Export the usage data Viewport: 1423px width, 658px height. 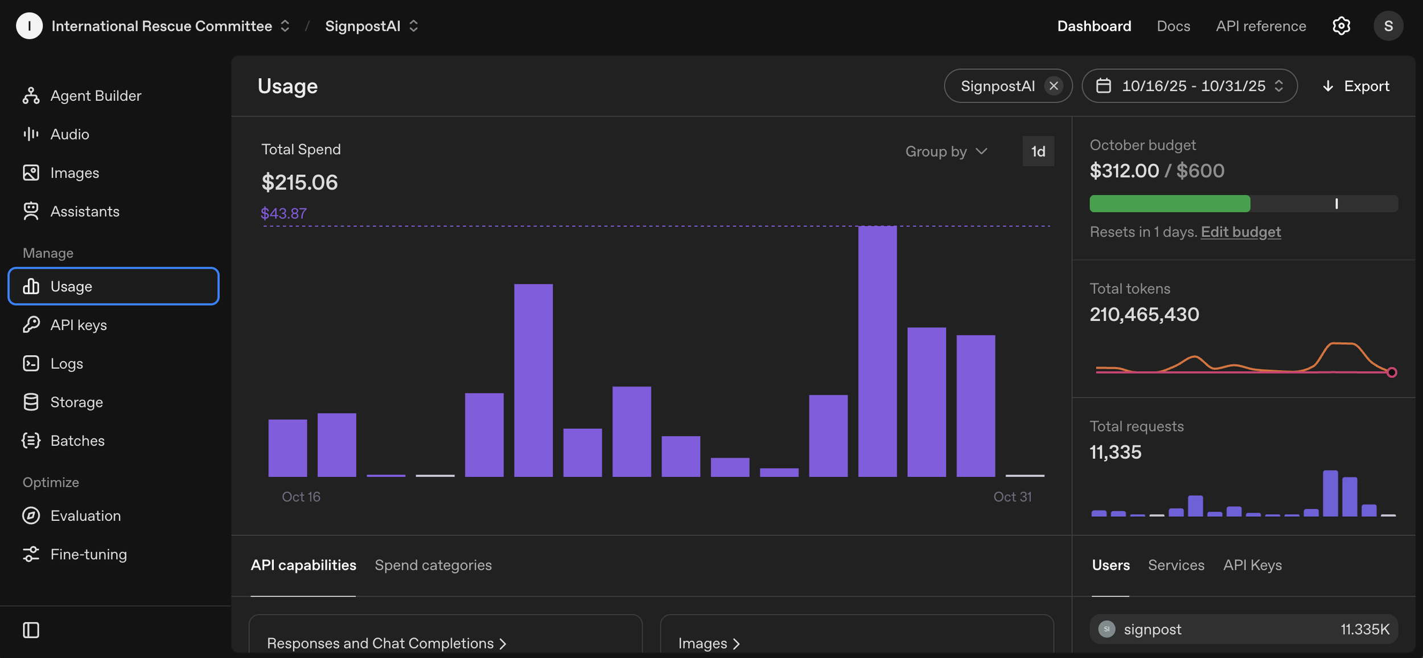coord(1356,86)
